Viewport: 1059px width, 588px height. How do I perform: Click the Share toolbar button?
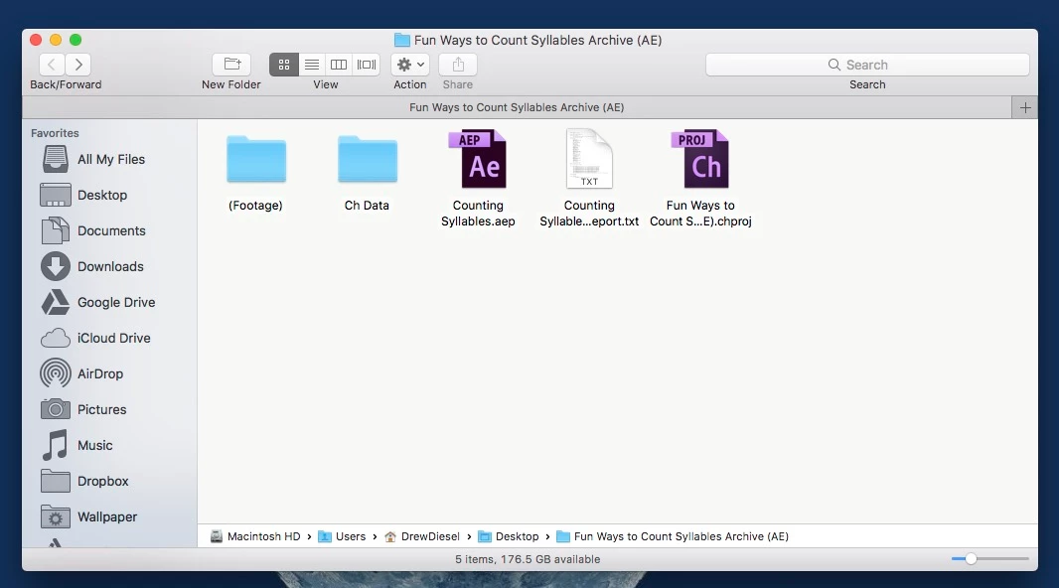point(458,65)
